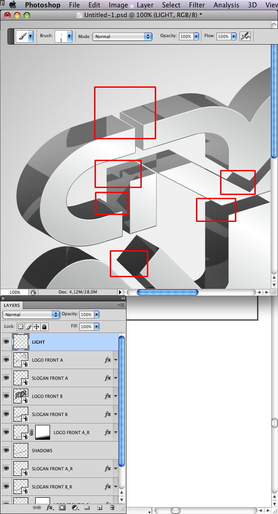Image resolution: width=278 pixels, height=514 pixels.
Task: Hide the SLOGAN FRONT A layer
Action: [6, 378]
